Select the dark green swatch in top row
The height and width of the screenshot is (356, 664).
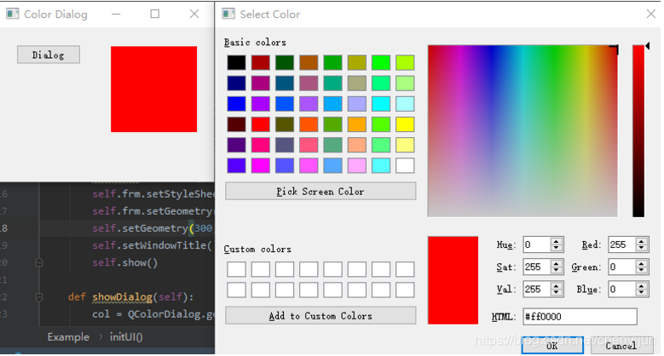tap(285, 63)
